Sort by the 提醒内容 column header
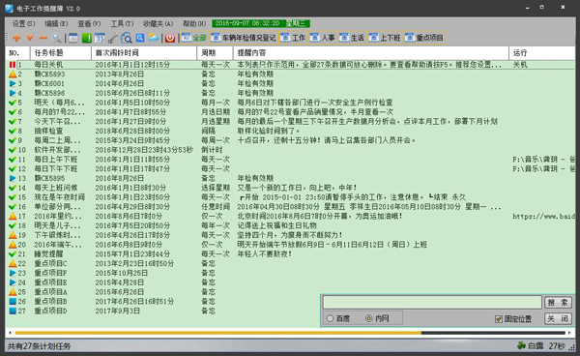The image size is (580, 356). pos(371,53)
